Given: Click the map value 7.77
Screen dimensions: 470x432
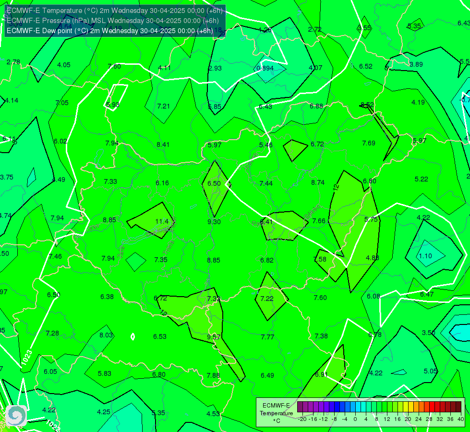Looking at the screenshot, I should click(267, 337).
